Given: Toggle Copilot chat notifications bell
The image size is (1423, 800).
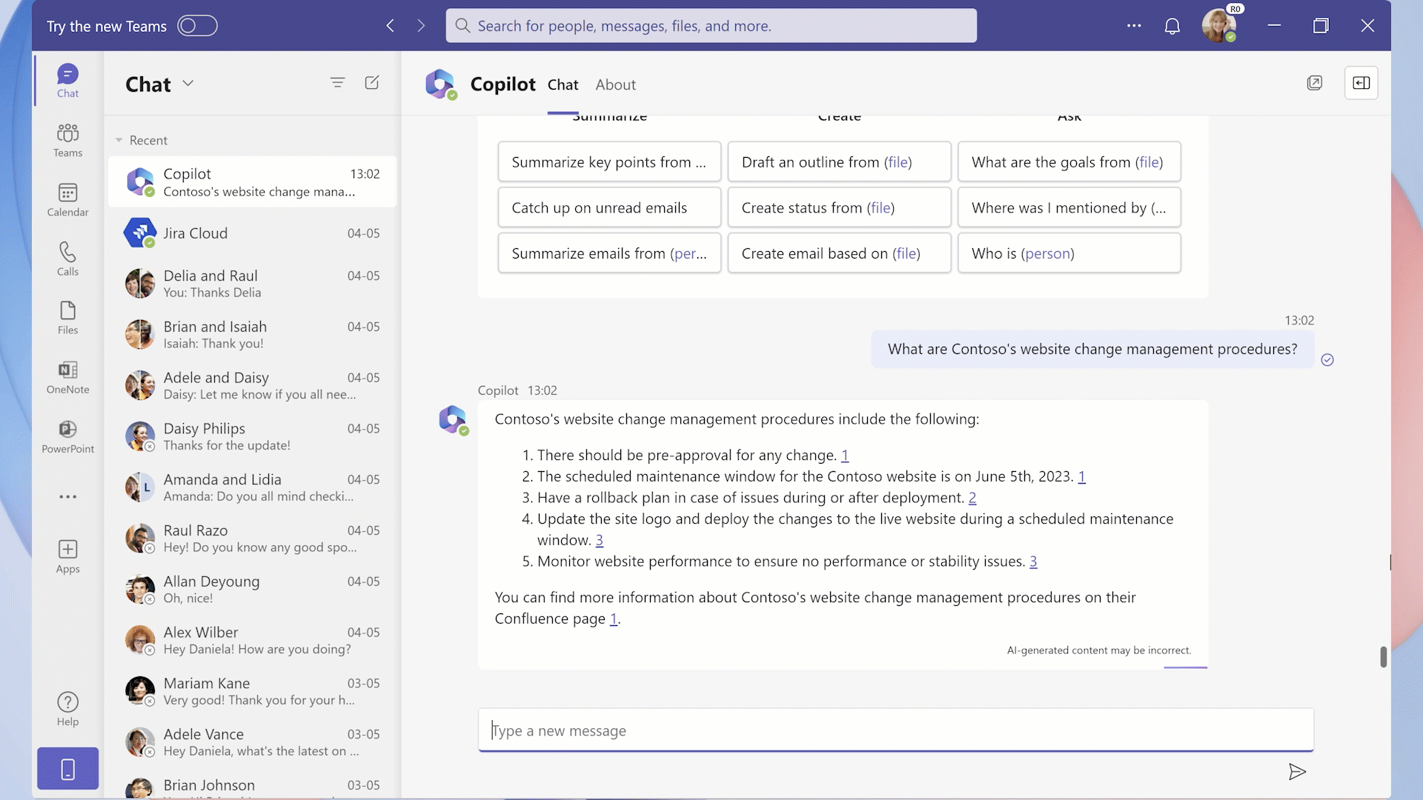Looking at the screenshot, I should [1172, 25].
